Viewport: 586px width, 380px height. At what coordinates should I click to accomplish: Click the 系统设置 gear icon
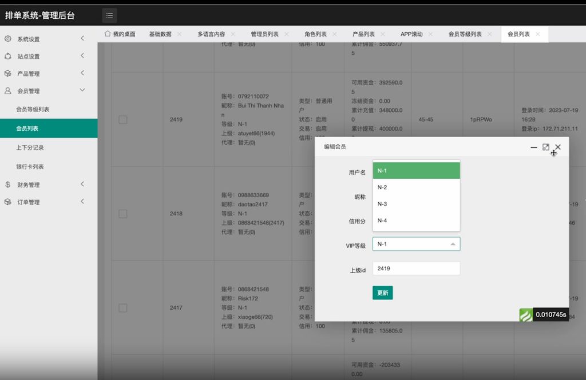click(8, 39)
